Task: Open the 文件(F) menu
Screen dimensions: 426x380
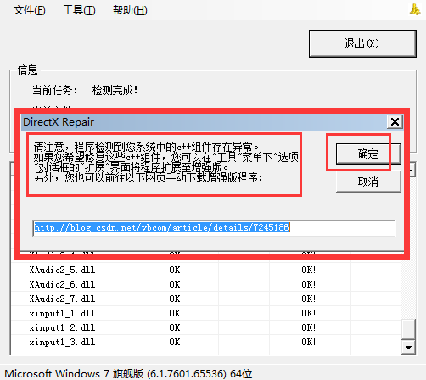Action: [29, 10]
